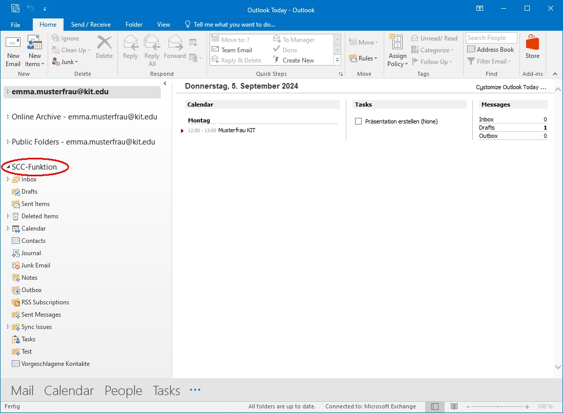This screenshot has height=413, width=563.
Task: Click zoom in plus button
Action: (527, 406)
